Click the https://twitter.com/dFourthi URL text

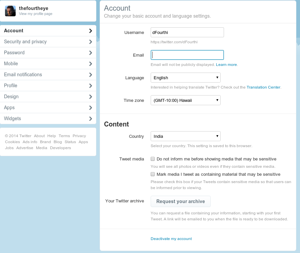tap(174, 42)
